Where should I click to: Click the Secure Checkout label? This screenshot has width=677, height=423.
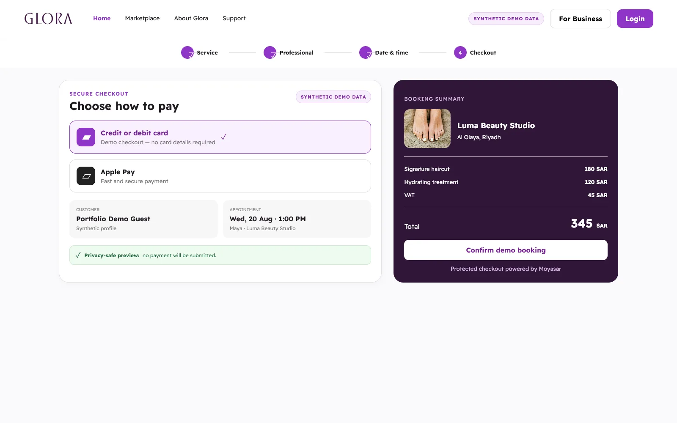[x=99, y=94]
